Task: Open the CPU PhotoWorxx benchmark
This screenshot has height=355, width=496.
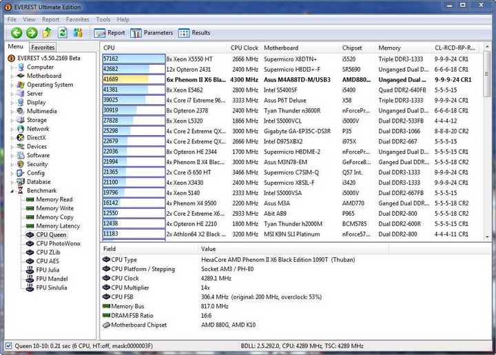Action: 54,243
